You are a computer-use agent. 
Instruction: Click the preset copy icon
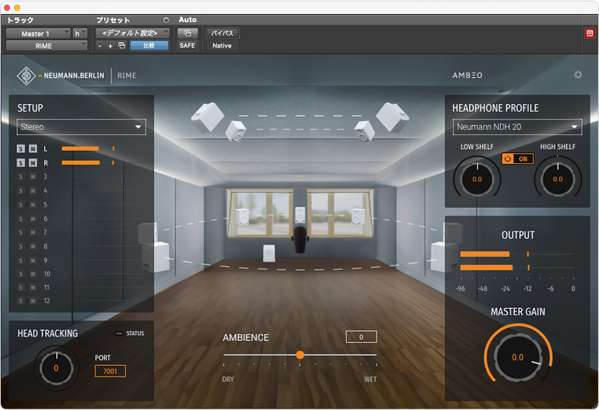122,46
